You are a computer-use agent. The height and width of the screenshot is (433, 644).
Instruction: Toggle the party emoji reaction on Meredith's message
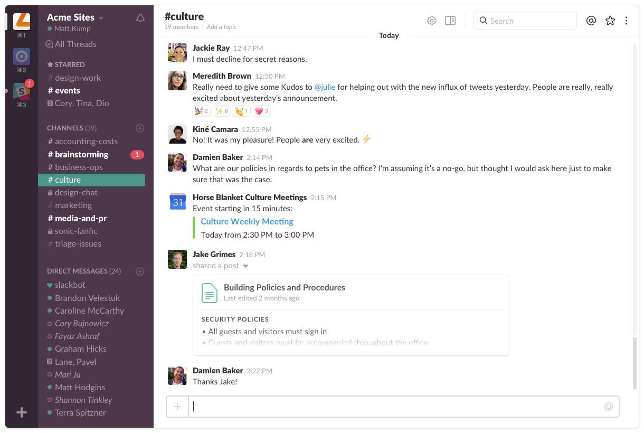[x=201, y=111]
